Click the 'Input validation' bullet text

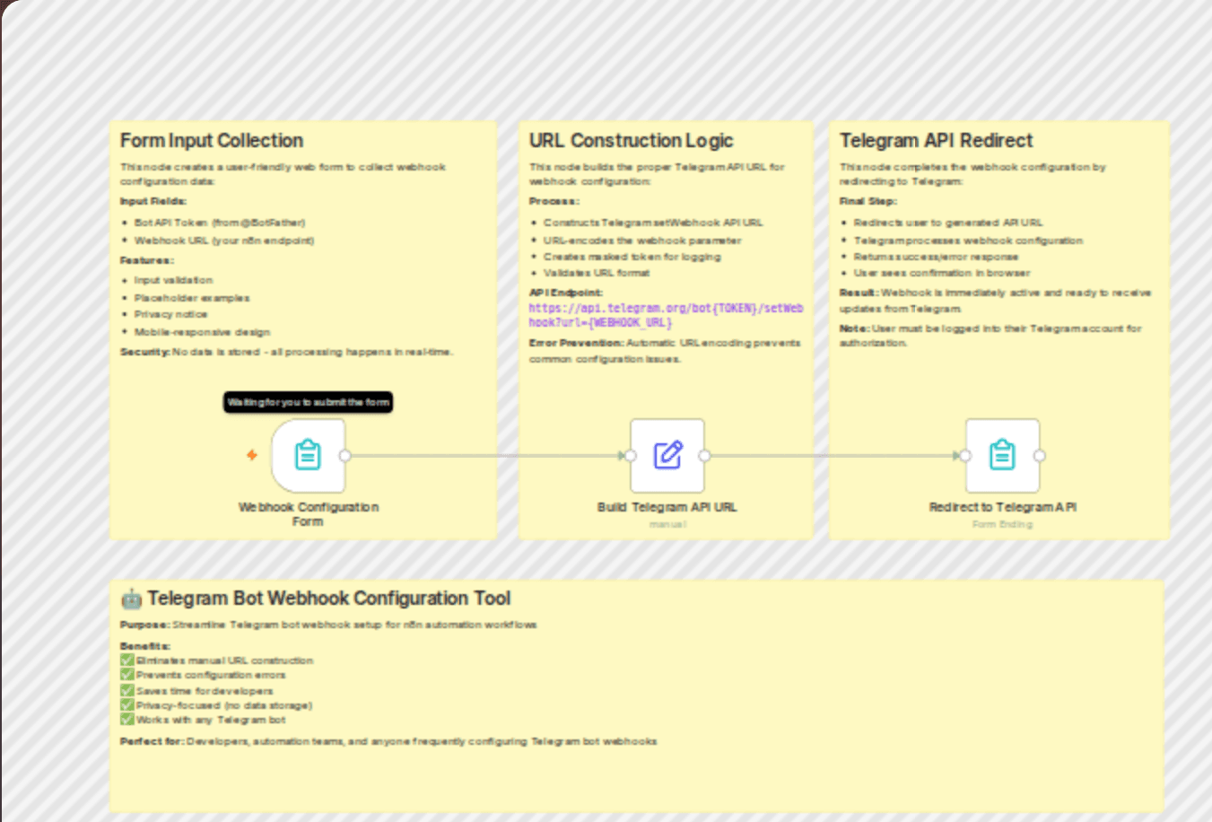[173, 280]
